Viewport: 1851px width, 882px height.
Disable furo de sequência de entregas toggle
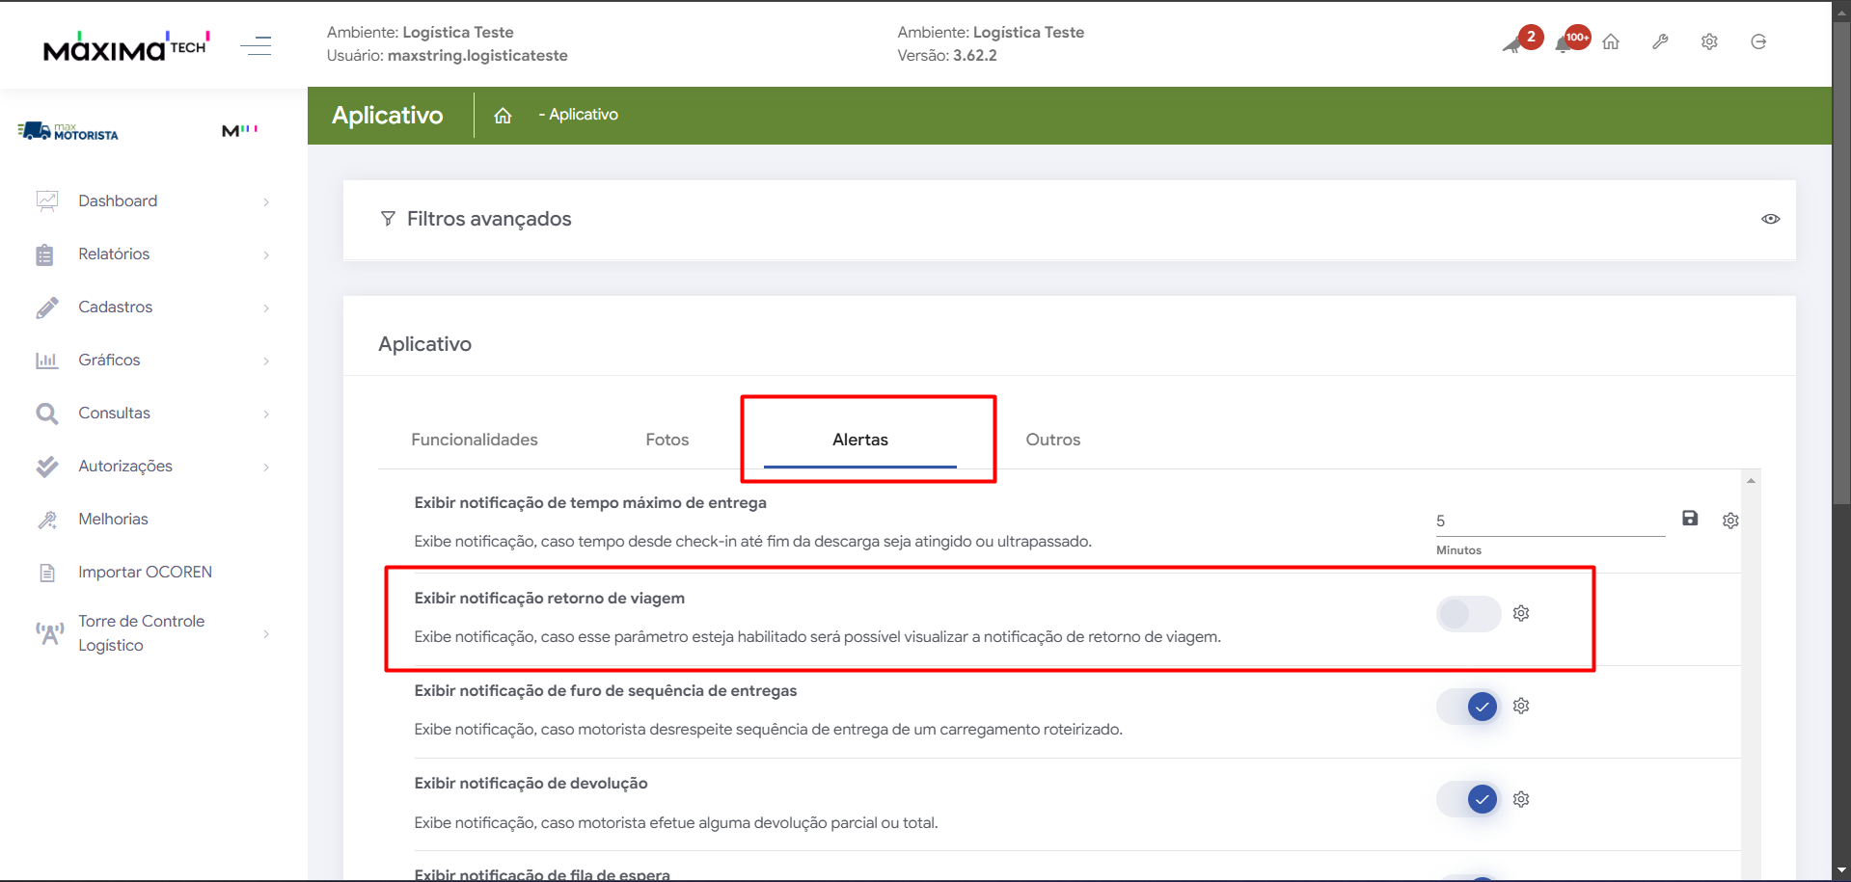click(x=1468, y=707)
